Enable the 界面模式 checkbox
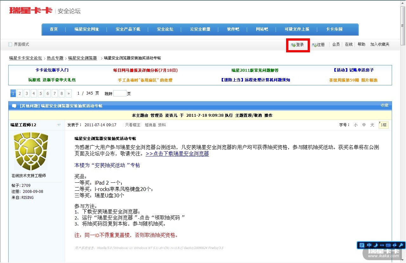The width and height of the screenshot is (406, 263). click(10, 45)
